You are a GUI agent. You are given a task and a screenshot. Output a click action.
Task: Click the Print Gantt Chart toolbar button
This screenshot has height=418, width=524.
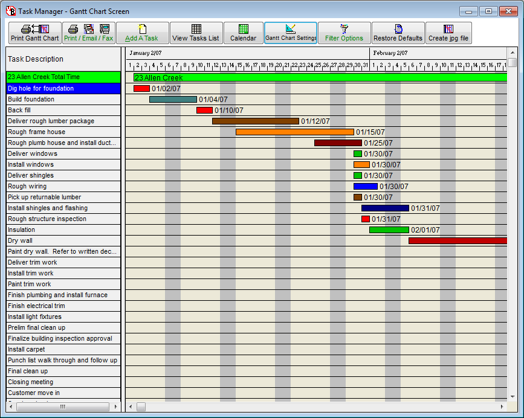(35, 33)
